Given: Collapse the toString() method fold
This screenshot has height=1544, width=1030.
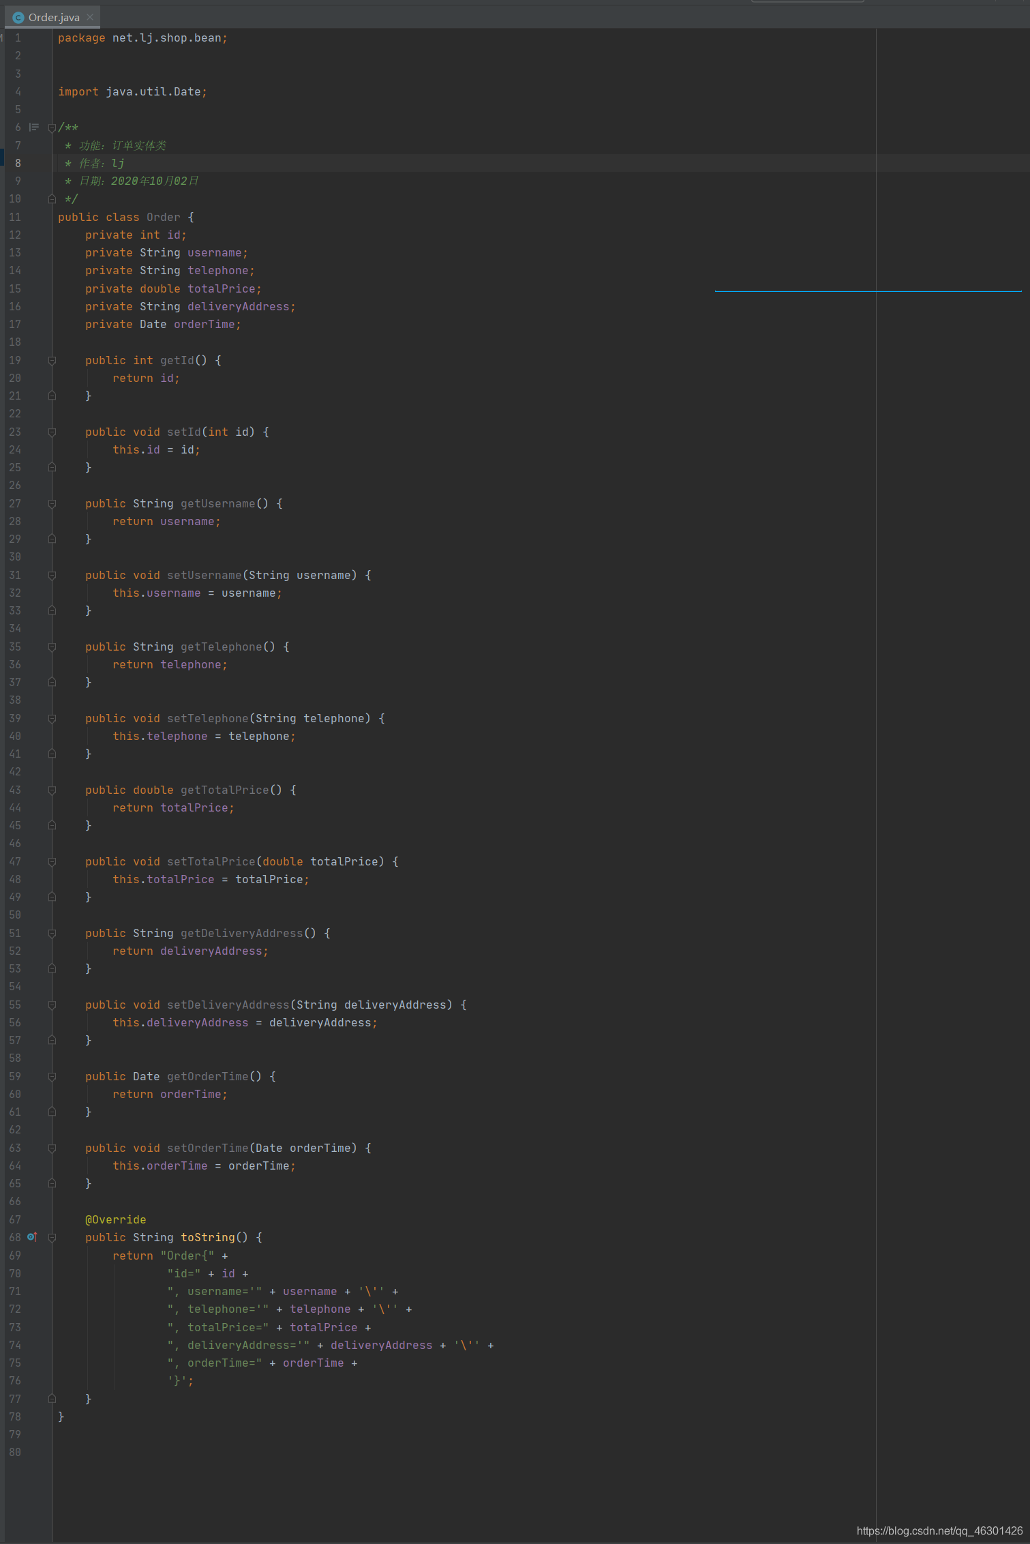Looking at the screenshot, I should 52,1237.
